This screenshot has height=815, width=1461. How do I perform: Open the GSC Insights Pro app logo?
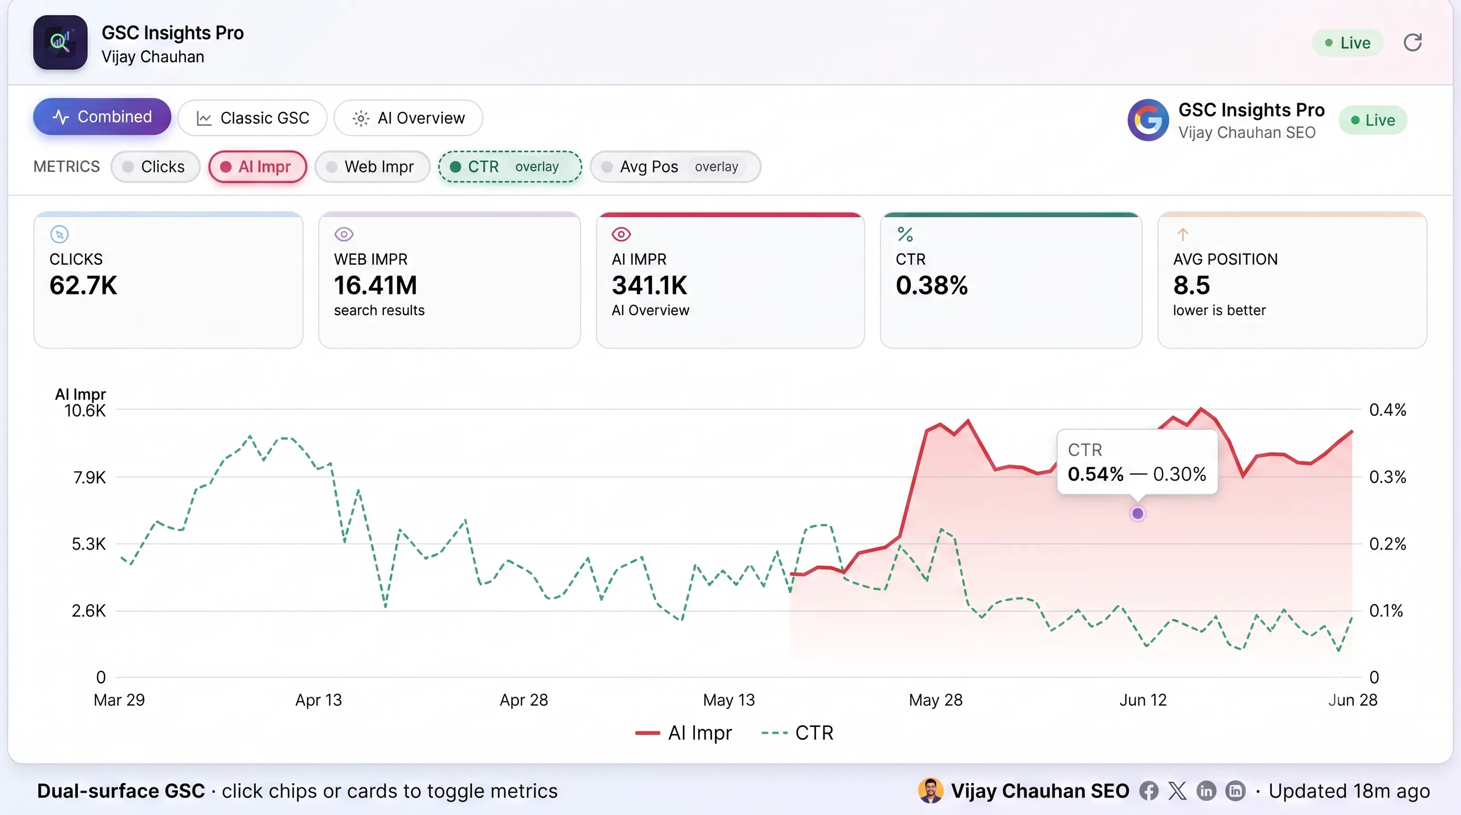tap(60, 42)
